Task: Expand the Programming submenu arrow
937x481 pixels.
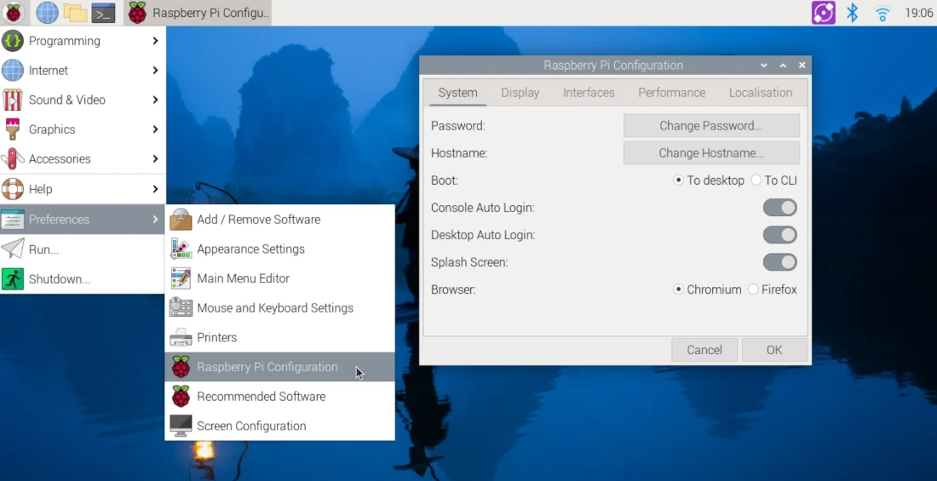Action: tap(155, 41)
